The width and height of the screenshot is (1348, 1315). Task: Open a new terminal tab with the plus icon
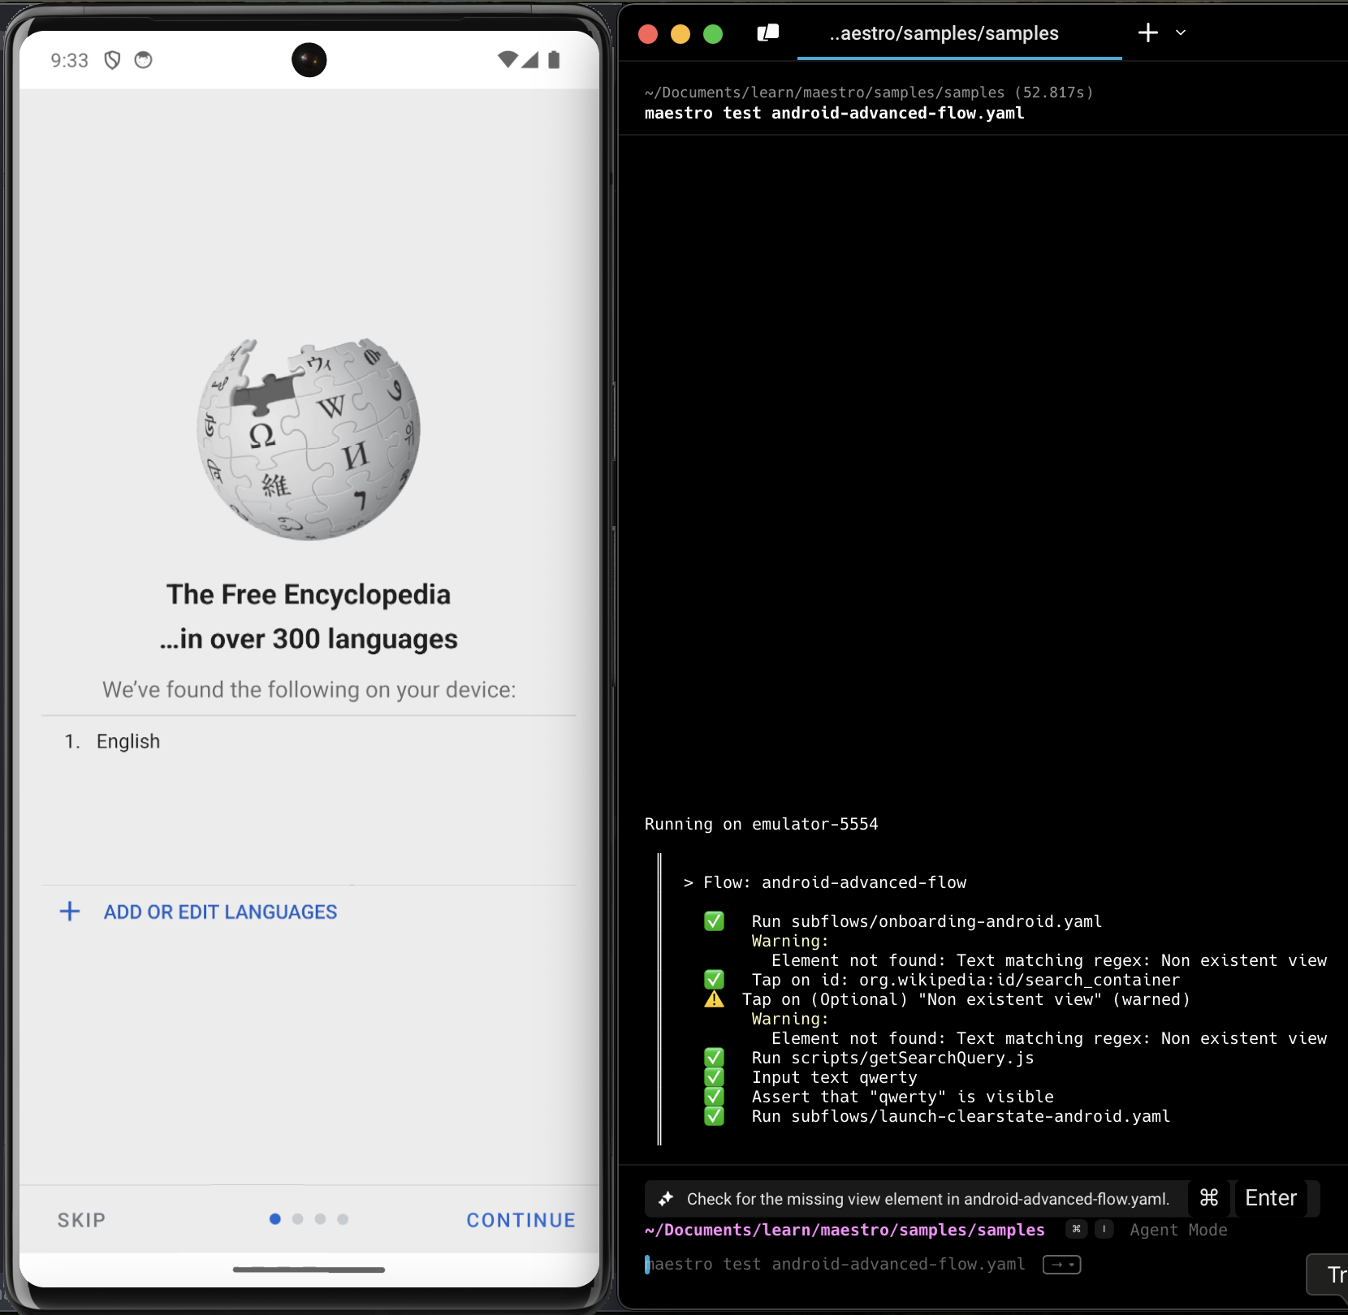(1147, 33)
